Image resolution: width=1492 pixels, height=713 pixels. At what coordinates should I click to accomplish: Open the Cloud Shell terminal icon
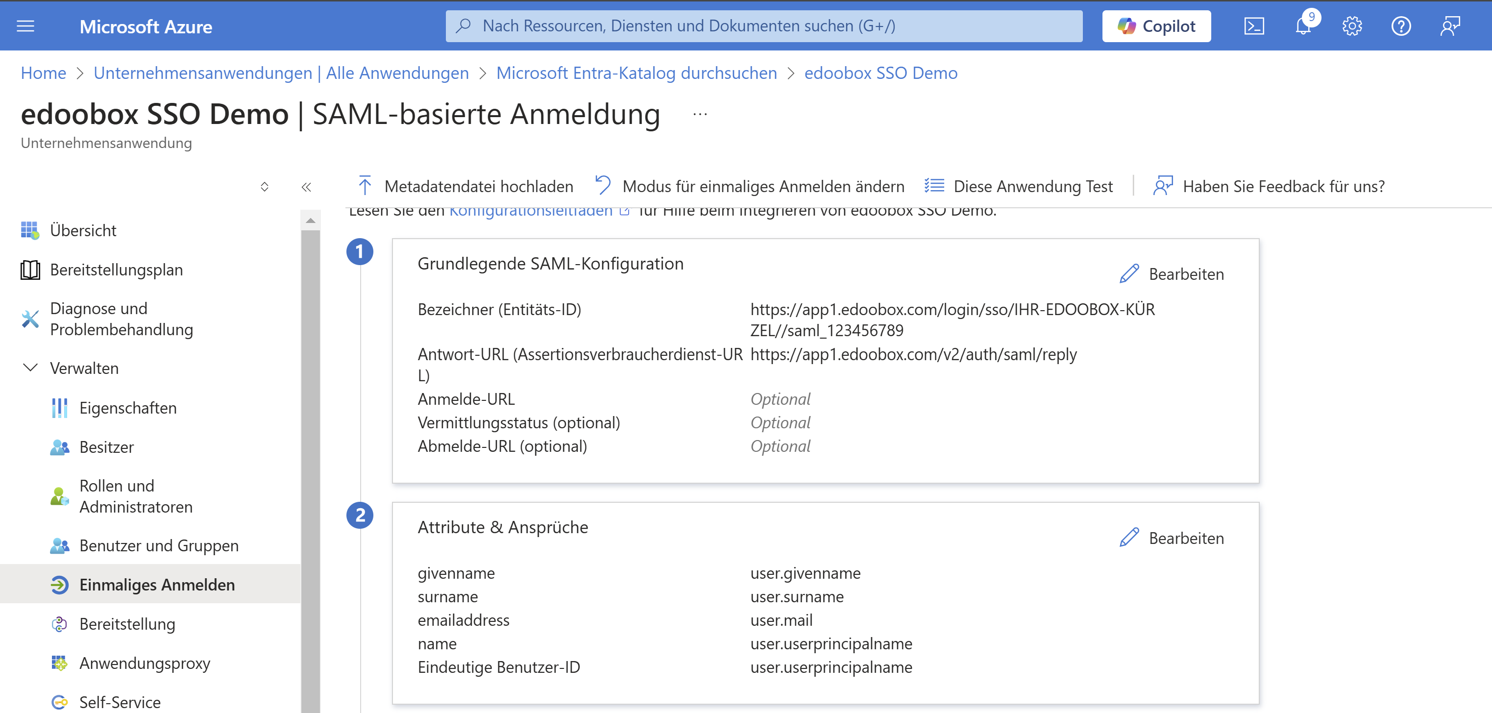[x=1254, y=26]
